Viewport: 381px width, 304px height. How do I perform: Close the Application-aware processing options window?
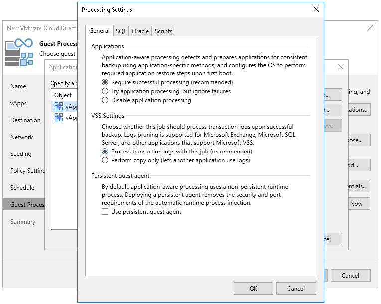point(341,67)
